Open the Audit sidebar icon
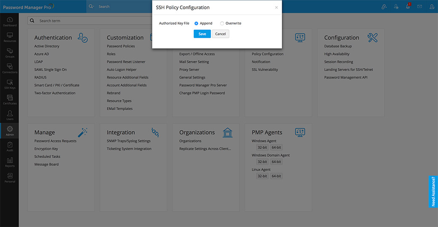The height and width of the screenshot is (227, 438). pyautogui.click(x=9, y=146)
